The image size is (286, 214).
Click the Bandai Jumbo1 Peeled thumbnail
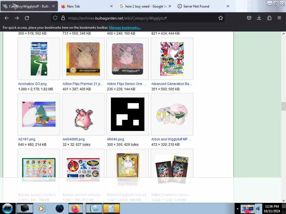point(39,169)
